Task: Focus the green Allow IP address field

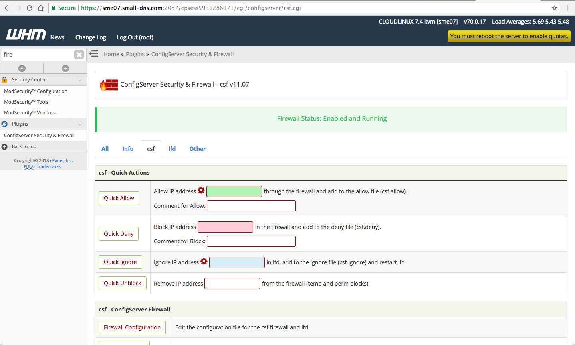Action: pyautogui.click(x=234, y=191)
